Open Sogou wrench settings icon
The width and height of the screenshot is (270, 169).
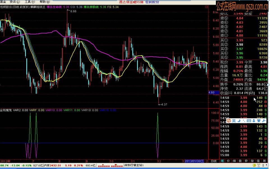point(264,121)
